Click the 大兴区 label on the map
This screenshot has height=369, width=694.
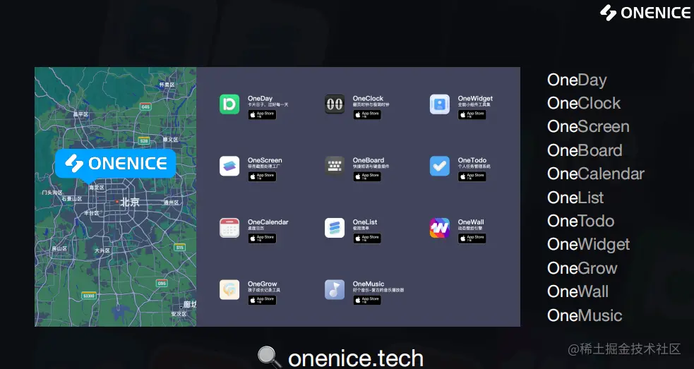pos(102,250)
